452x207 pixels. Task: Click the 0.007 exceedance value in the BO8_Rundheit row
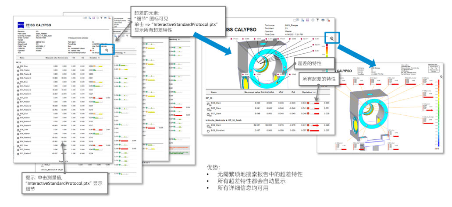[327, 130]
